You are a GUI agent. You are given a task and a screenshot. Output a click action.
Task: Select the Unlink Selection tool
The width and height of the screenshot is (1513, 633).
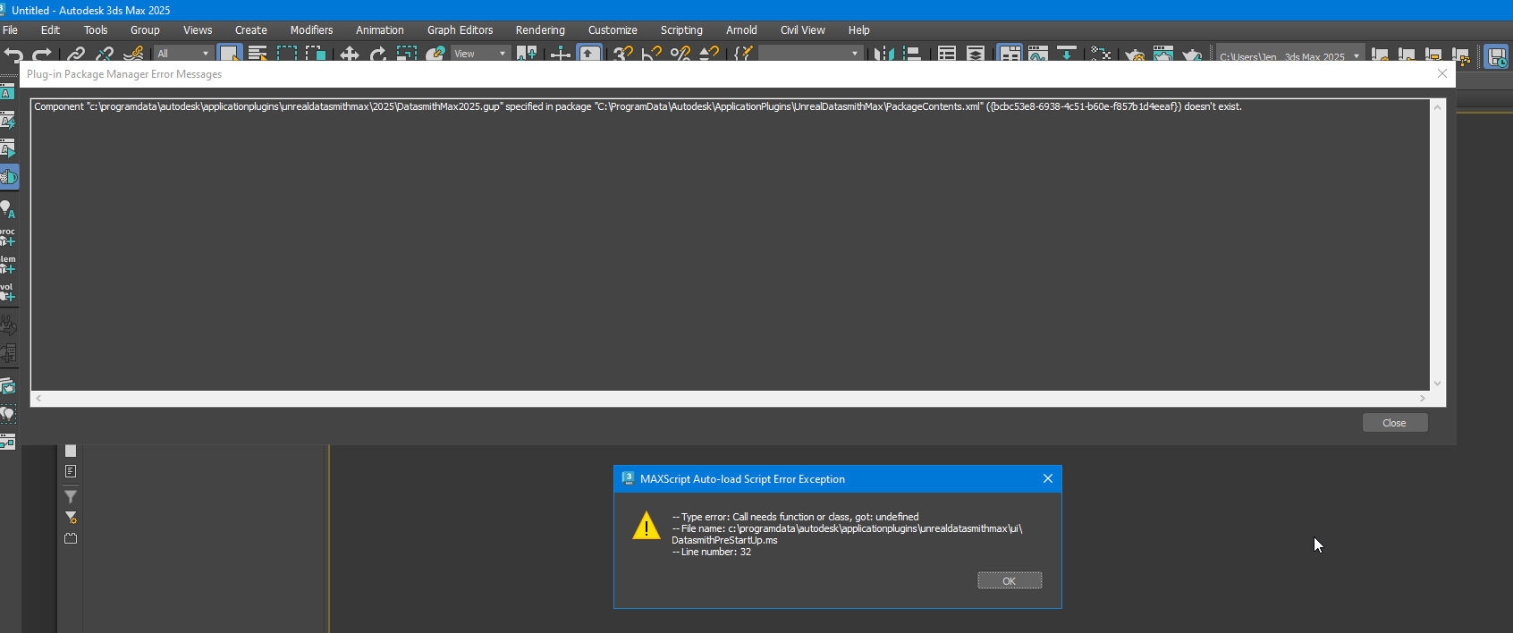105,55
